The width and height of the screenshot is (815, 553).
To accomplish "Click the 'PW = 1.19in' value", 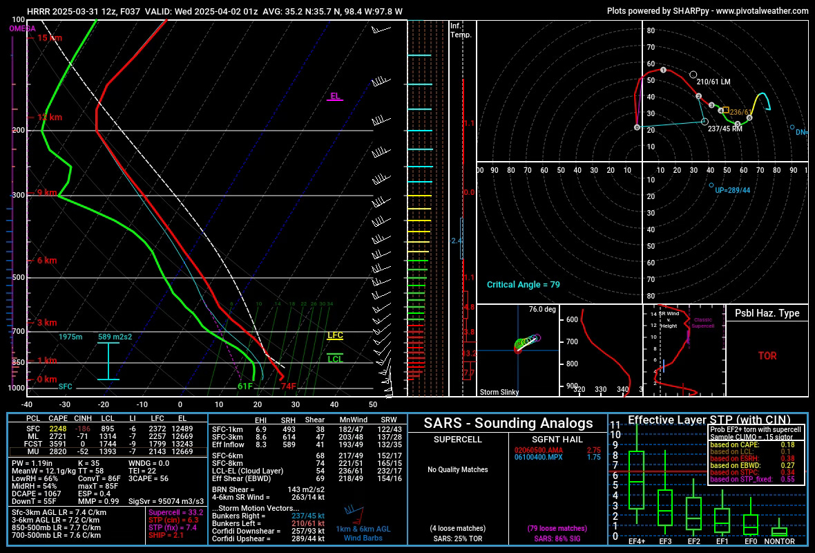I will tap(32, 463).
